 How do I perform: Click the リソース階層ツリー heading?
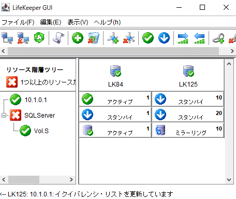35,70
